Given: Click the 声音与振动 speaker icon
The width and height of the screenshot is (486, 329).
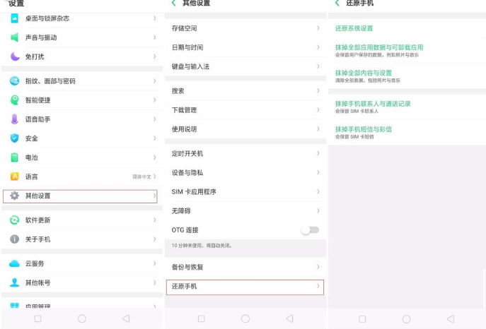Looking at the screenshot, I should 14,37.
